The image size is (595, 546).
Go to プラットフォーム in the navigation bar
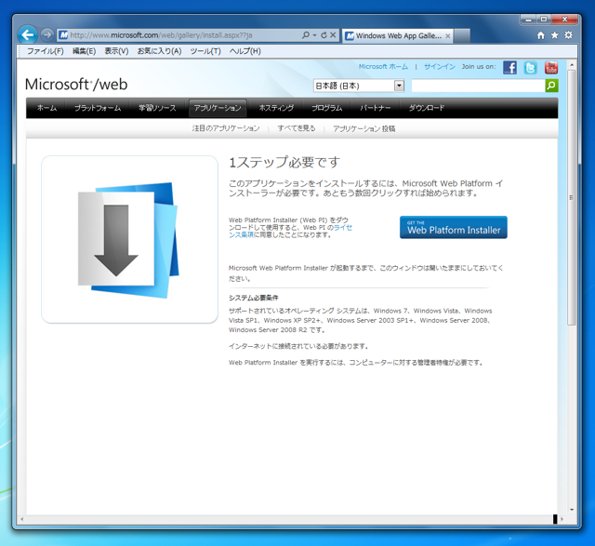(98, 108)
